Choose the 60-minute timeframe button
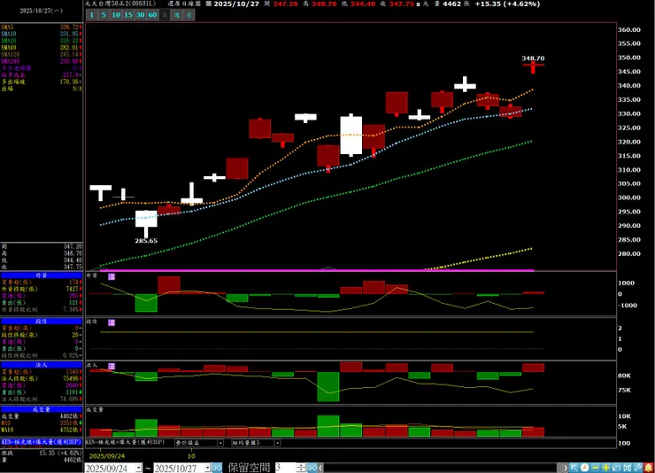Viewport: 655px width, 473px height. [152, 15]
